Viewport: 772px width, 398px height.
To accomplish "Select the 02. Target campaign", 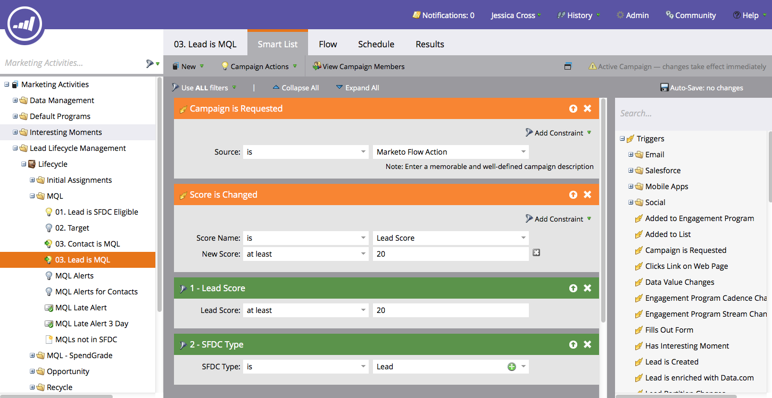I will 72,228.
